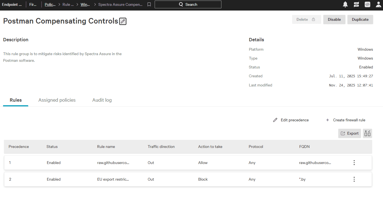Select the Rules tab
This screenshot has width=383, height=205.
[x=16, y=100]
